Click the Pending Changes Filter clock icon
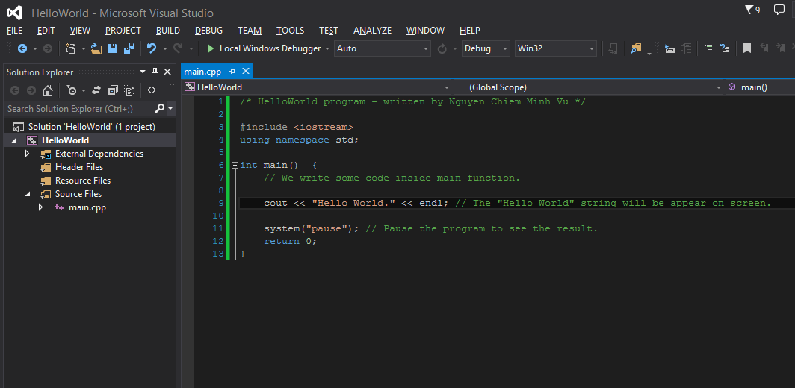 pos(72,90)
